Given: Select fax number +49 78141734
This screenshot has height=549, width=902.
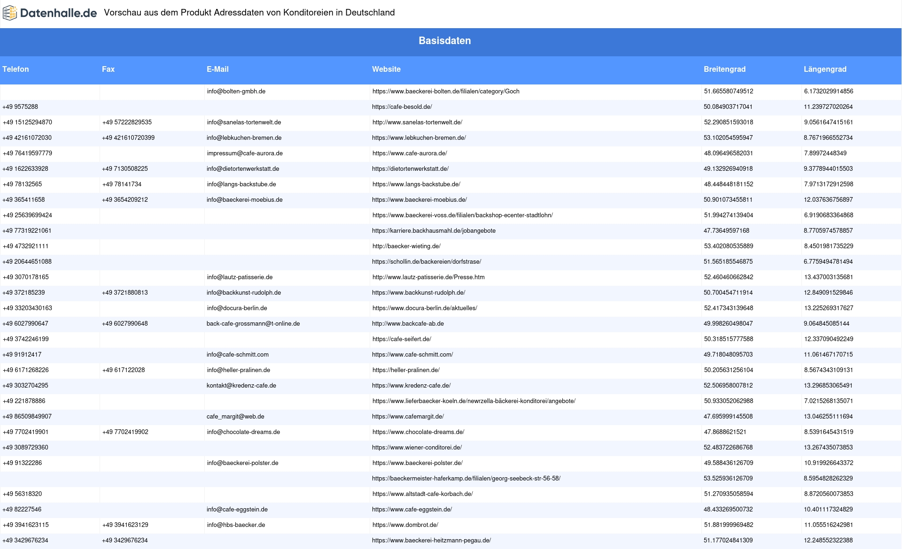Looking at the screenshot, I should point(122,184).
